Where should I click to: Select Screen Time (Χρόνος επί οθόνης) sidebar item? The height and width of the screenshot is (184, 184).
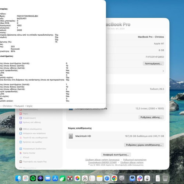tap(30, 122)
